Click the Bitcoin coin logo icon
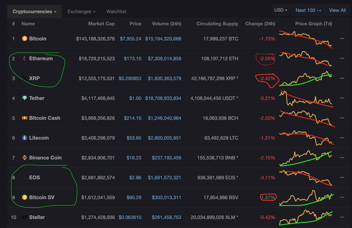This screenshot has width=352, height=228. tap(24, 39)
